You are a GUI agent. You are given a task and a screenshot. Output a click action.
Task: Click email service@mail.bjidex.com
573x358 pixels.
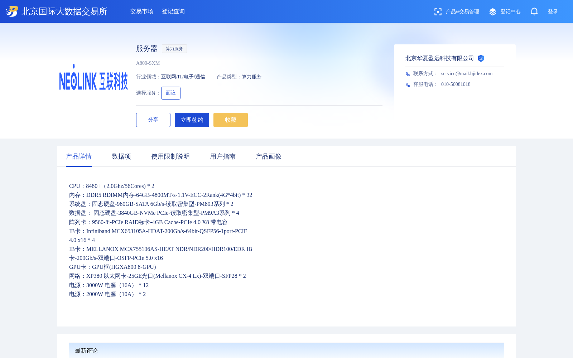(x=467, y=73)
